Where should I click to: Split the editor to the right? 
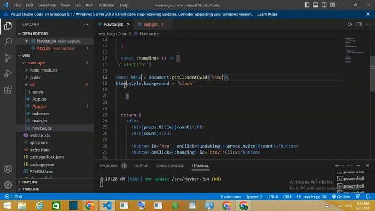(x=359, y=25)
